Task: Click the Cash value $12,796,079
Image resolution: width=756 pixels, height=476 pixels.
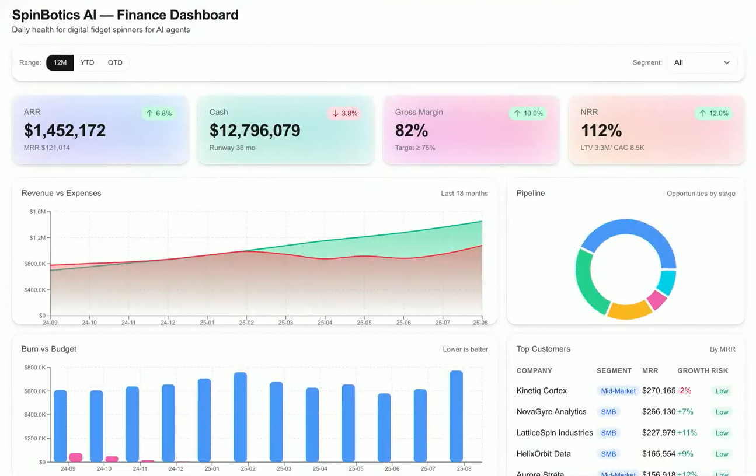Action: 255,131
